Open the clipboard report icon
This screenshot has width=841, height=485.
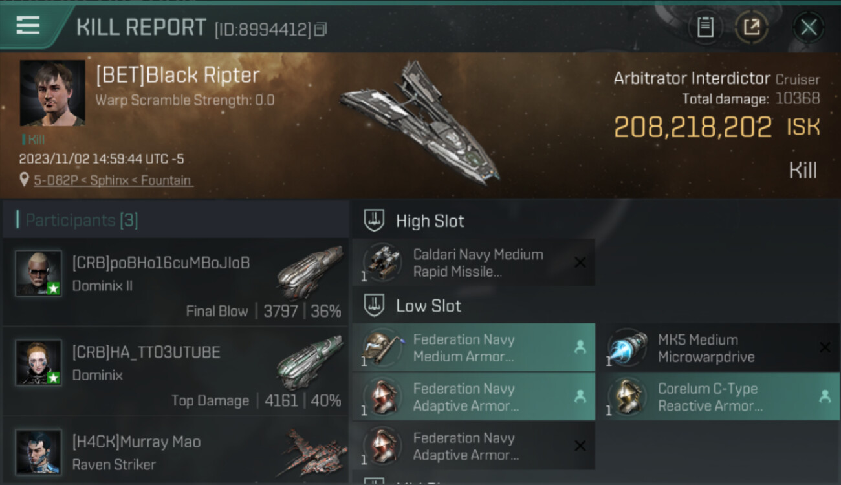coord(705,27)
